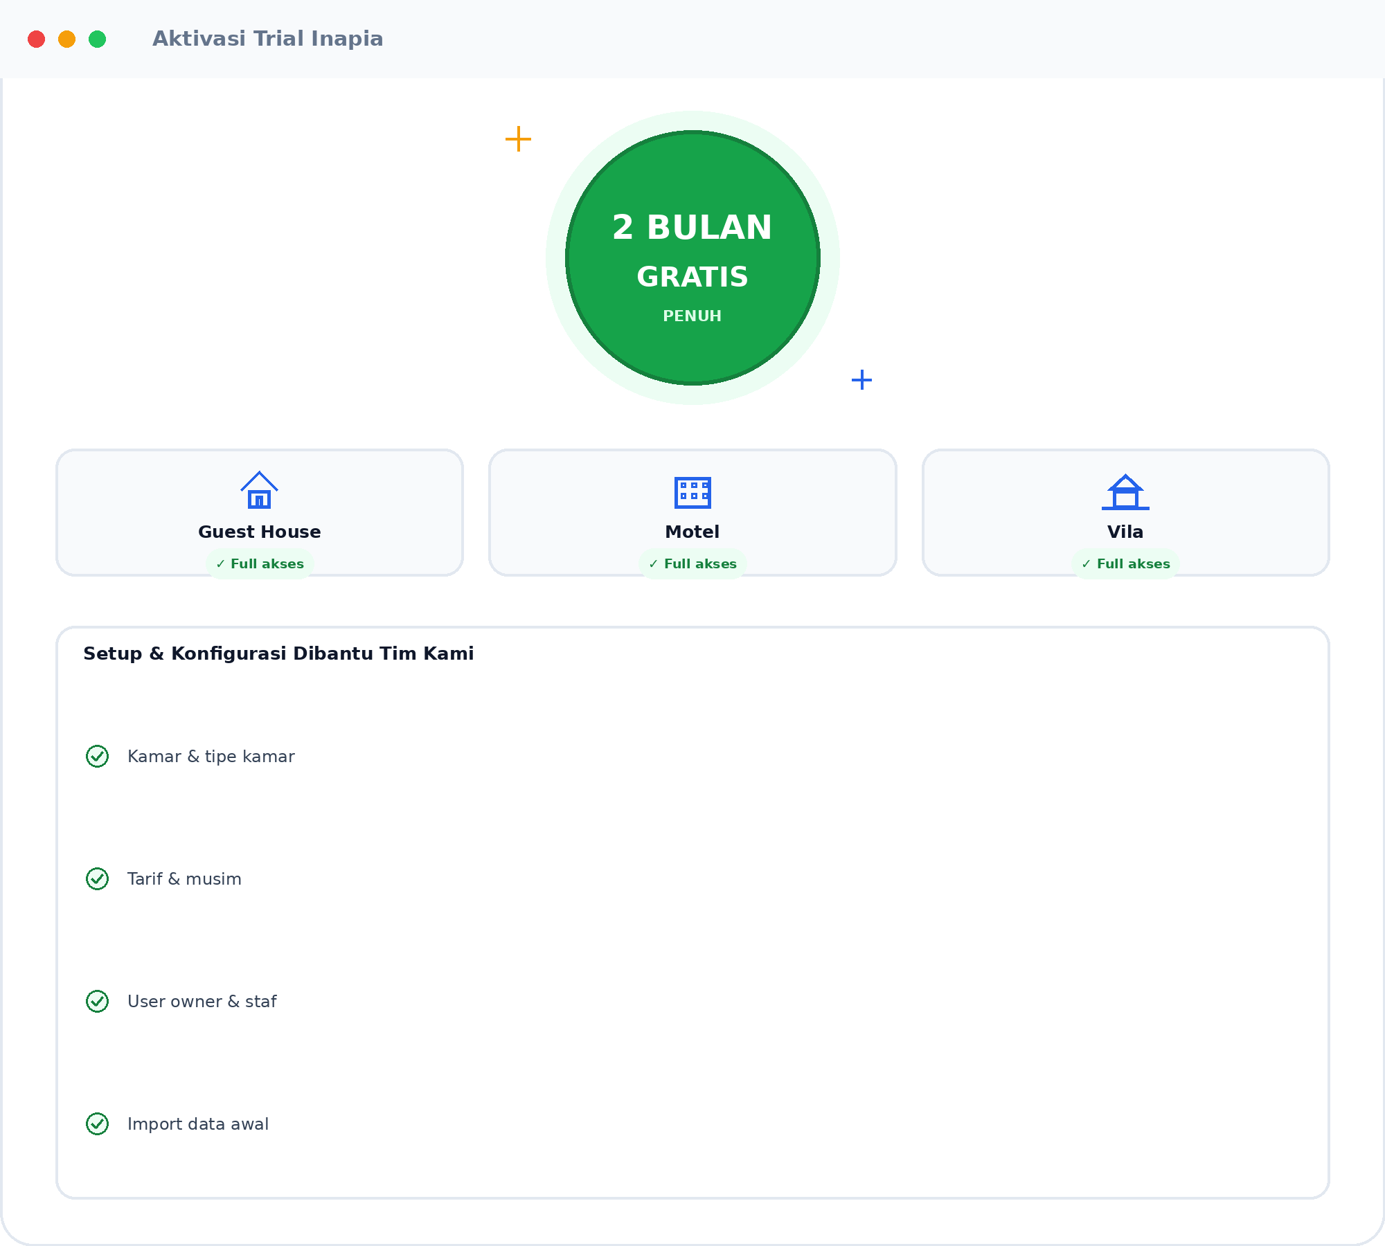Image resolution: width=1385 pixels, height=1246 pixels.
Task: Click the orange minimize window dot
Action: [x=67, y=39]
